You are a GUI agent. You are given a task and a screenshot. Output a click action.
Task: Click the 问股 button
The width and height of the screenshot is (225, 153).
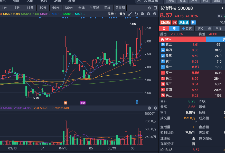point(219,29)
